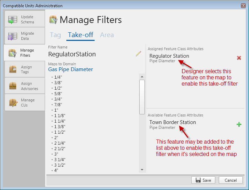This screenshot has width=249, height=190.
Task: Select the Take-off tab
Action: point(80,35)
